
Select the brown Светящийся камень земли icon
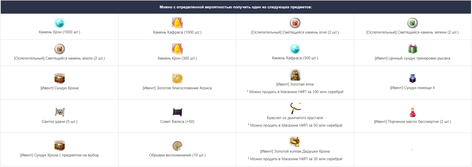pyautogui.click(x=59, y=49)
